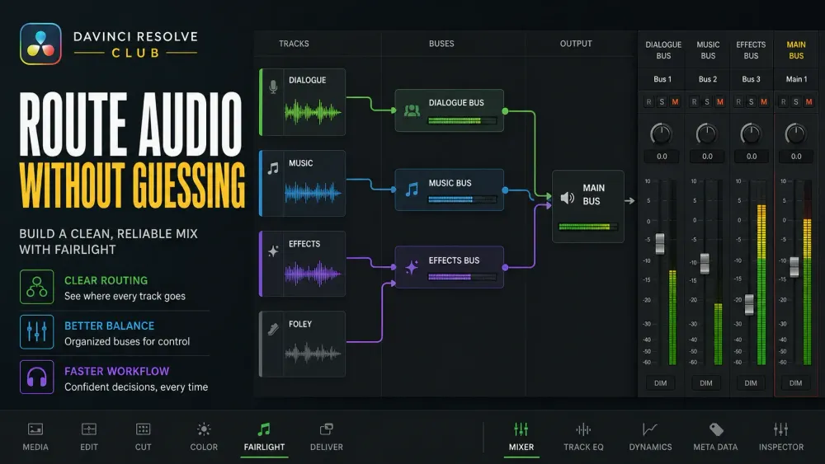
Task: Show the Inspector panel
Action: click(x=780, y=437)
